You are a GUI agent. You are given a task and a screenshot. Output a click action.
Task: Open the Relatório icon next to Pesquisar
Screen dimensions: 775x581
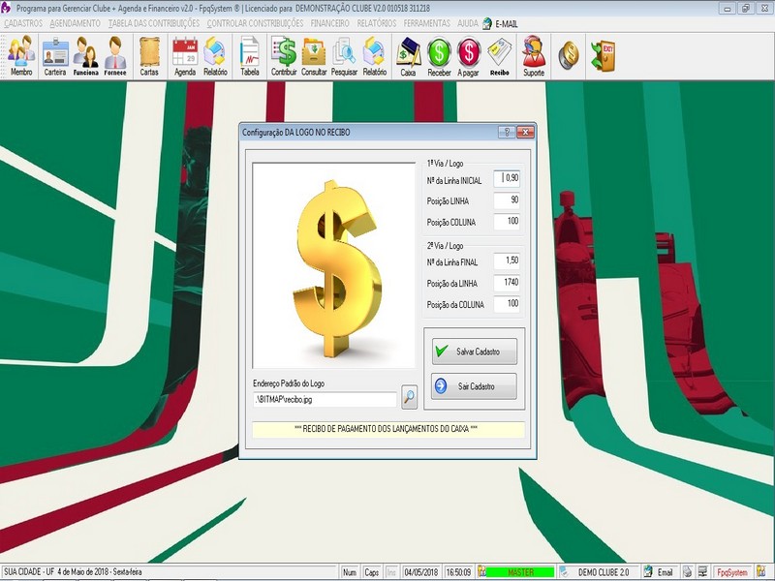(375, 56)
